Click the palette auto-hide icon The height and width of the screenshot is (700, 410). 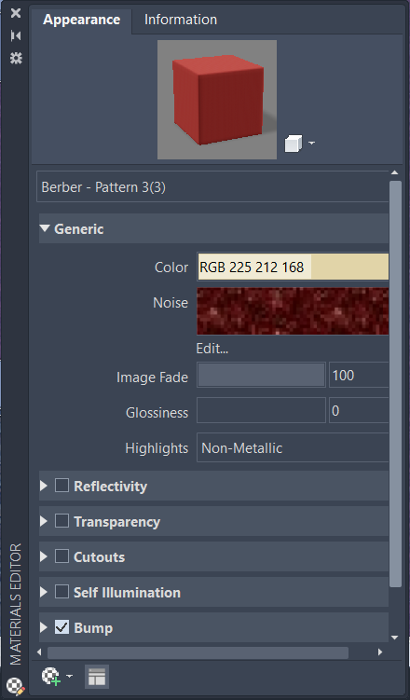(x=16, y=35)
